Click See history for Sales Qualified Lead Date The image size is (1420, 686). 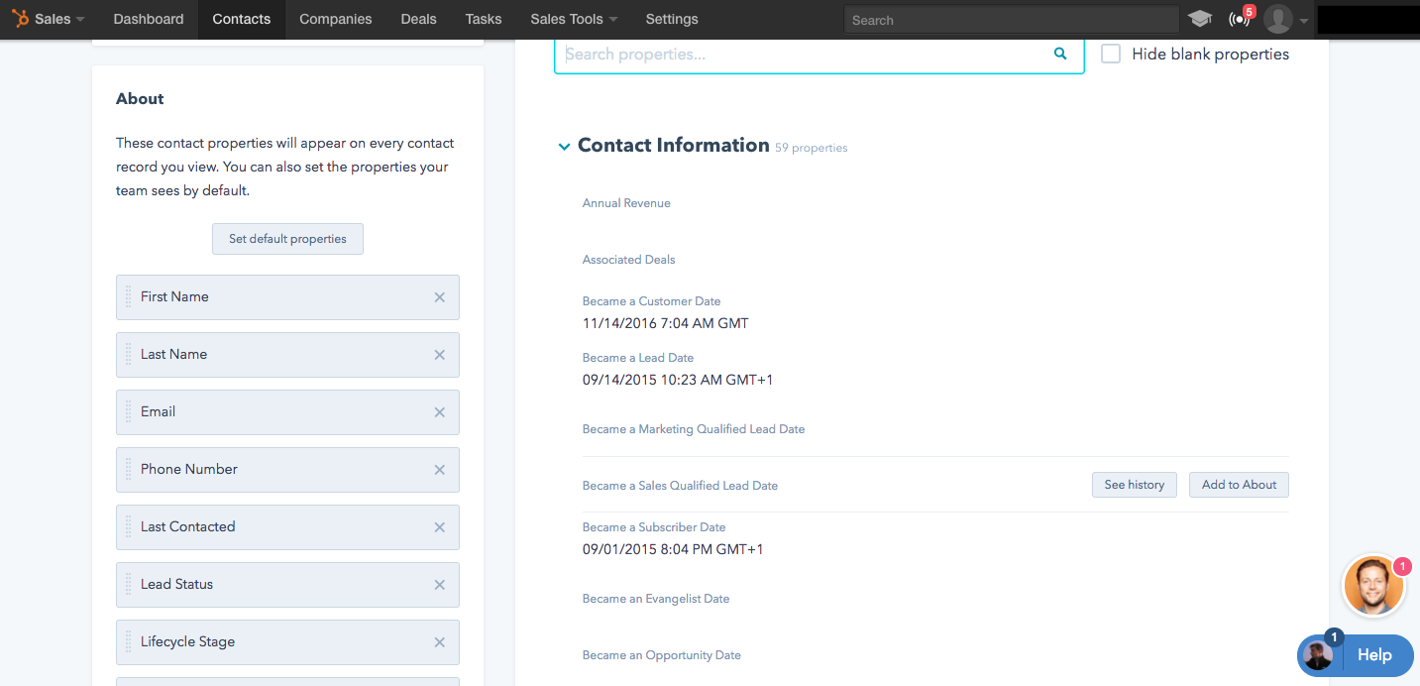pyautogui.click(x=1135, y=485)
